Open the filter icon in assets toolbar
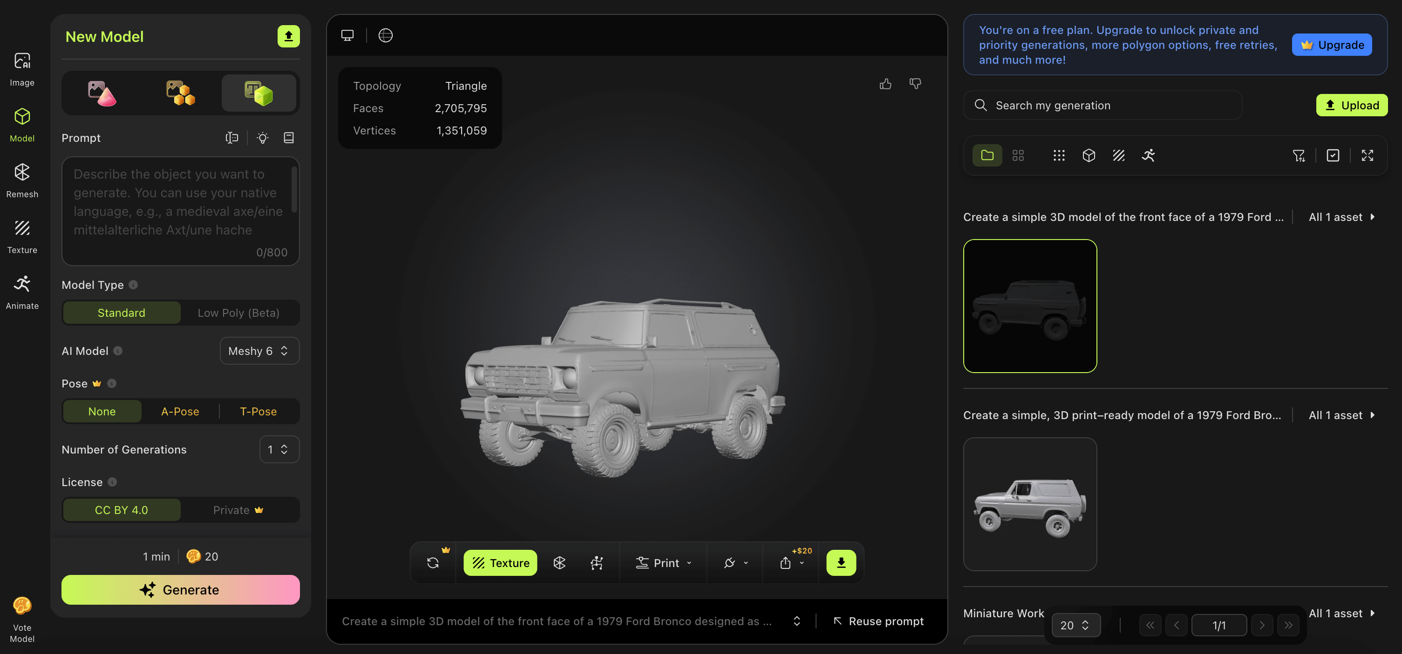The height and width of the screenshot is (654, 1402). click(x=1299, y=155)
